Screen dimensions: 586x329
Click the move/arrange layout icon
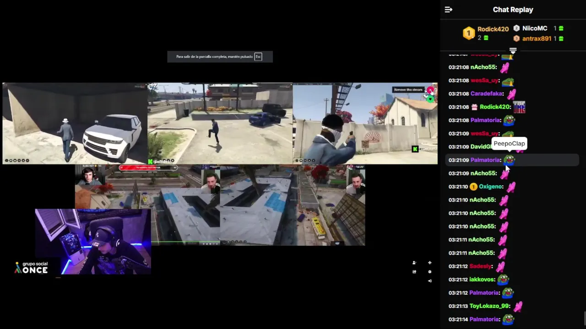pos(429,263)
